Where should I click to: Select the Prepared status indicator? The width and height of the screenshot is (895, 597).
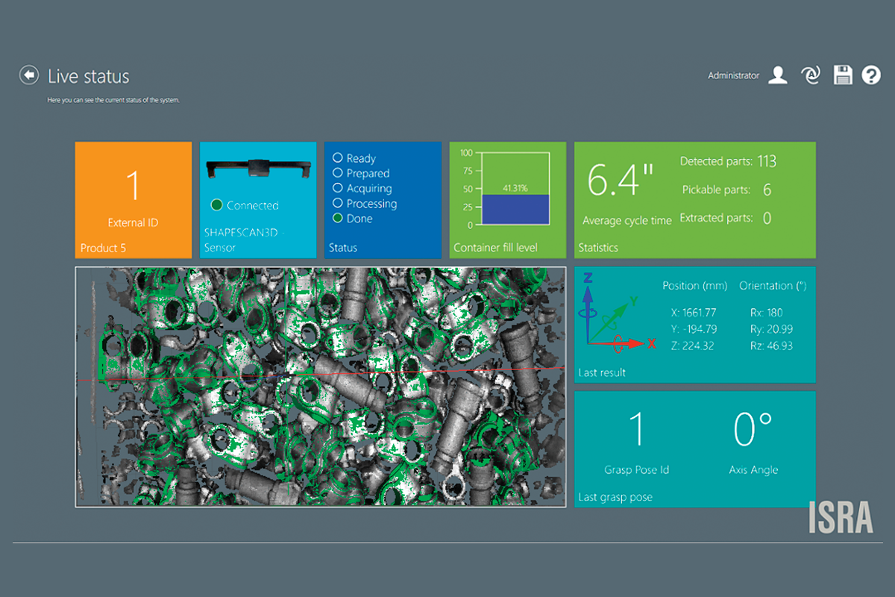point(338,173)
